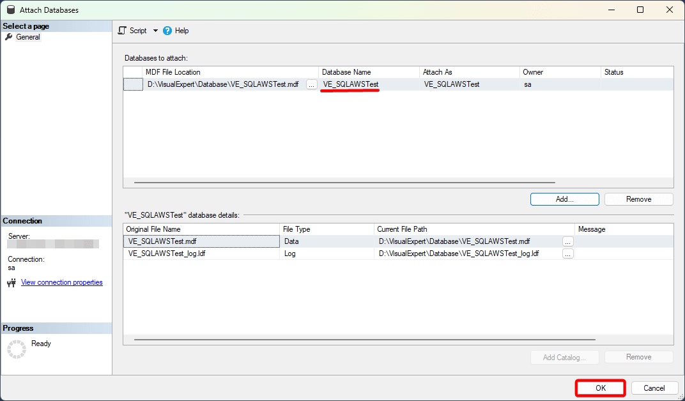Click the File Type column header
The height and width of the screenshot is (401, 685).
point(327,229)
